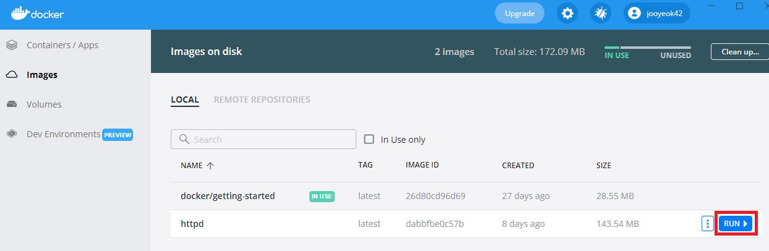This screenshot has width=769, height=251.
Task: Click the Volumes disk icon
Action: click(12, 104)
